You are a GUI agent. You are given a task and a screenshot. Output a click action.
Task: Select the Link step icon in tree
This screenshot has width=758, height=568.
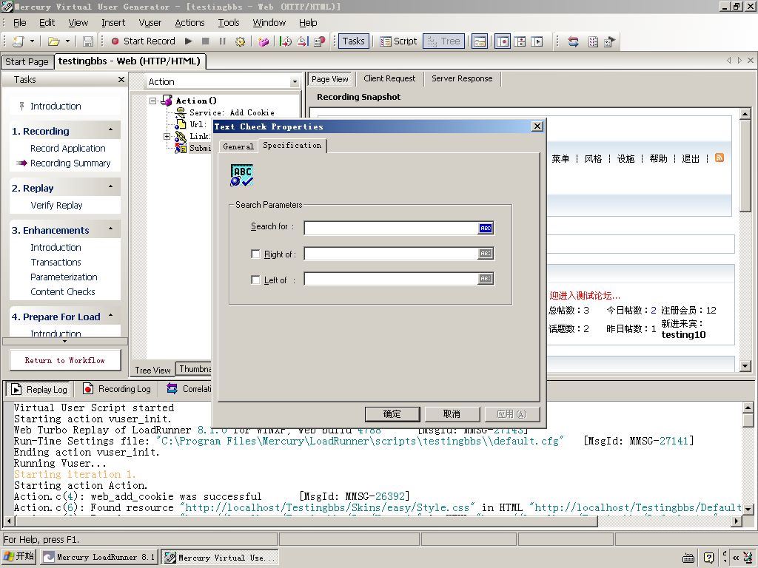click(x=181, y=137)
